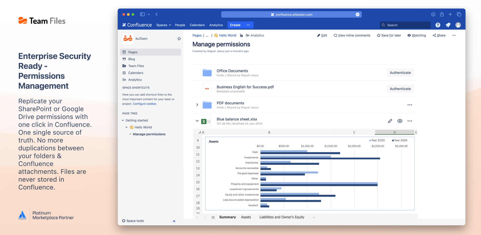Click the Year 2024 legend color swatch

tap(393, 140)
